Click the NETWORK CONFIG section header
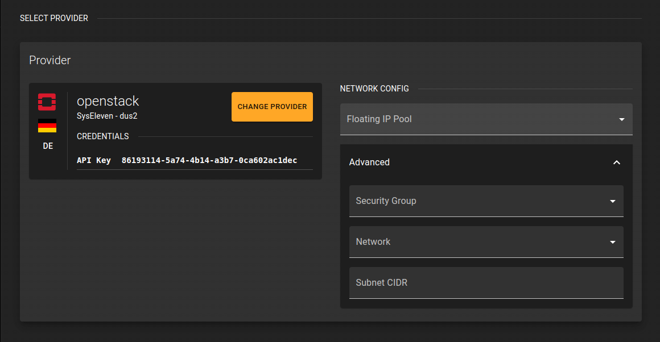The height and width of the screenshot is (342, 660). [374, 88]
